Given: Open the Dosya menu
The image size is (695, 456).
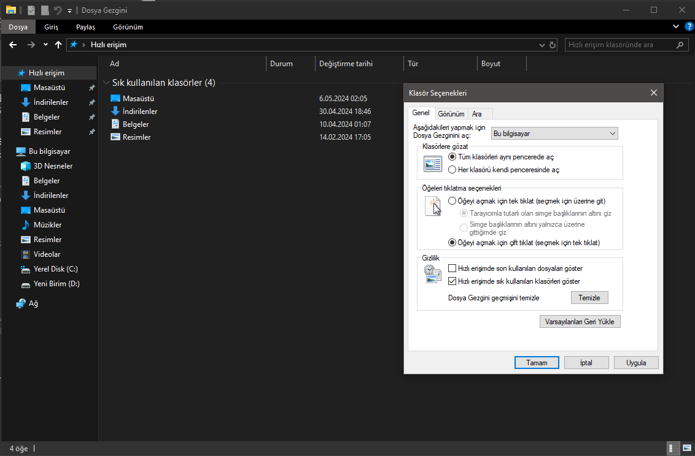Looking at the screenshot, I should 18,27.
